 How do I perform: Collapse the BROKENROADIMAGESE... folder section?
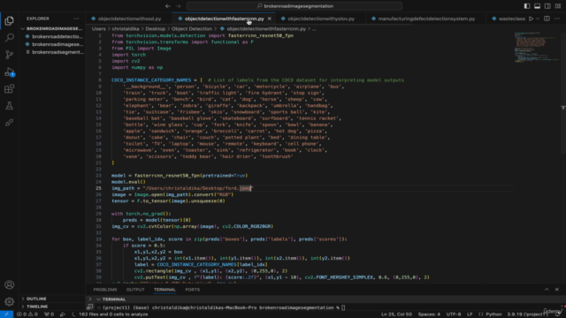(x=53, y=28)
